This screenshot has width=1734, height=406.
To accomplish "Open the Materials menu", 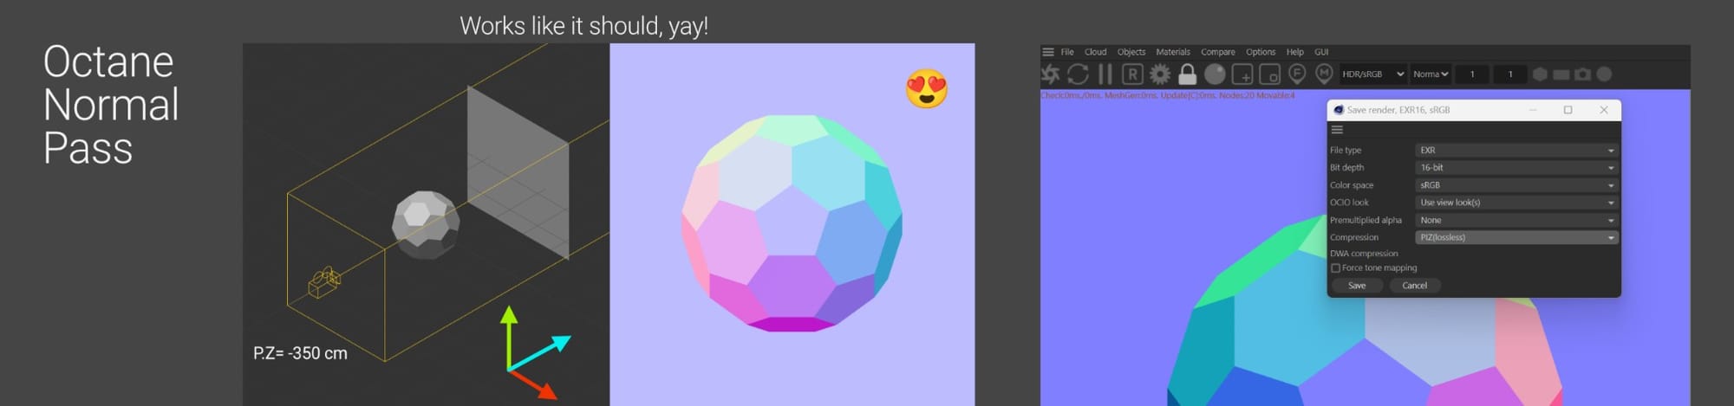I will point(1173,52).
